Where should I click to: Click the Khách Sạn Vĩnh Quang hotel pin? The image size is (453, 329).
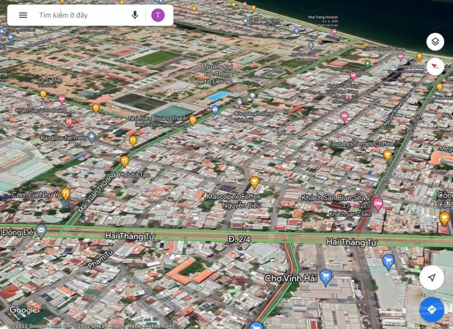62,100
